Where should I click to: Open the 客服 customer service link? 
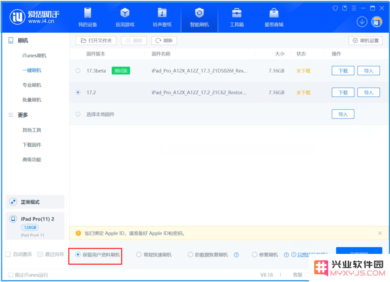click(297, 275)
